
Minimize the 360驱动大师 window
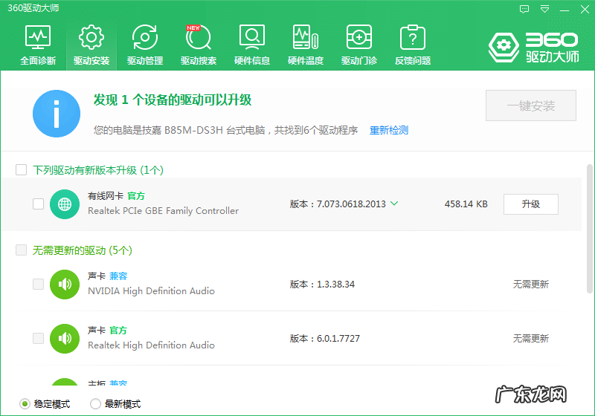565,10
